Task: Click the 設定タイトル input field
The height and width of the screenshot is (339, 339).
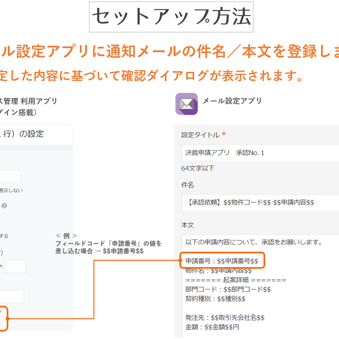Action: pyautogui.click(x=260, y=153)
